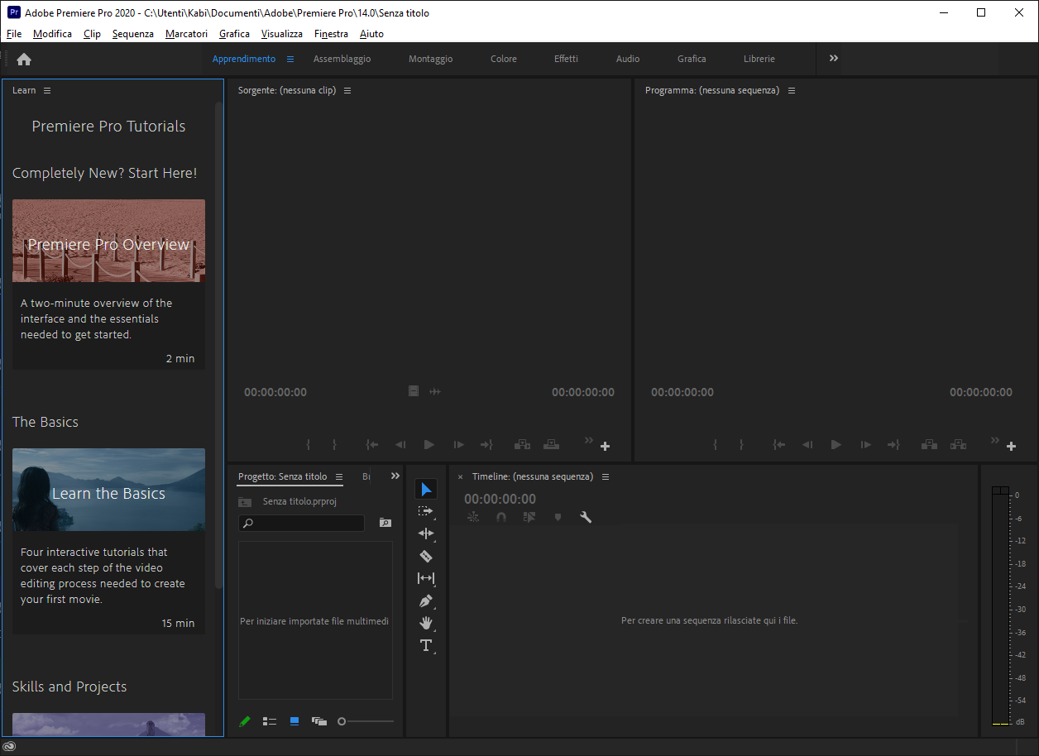Show hidden Project panel tabs chevron

click(x=395, y=476)
